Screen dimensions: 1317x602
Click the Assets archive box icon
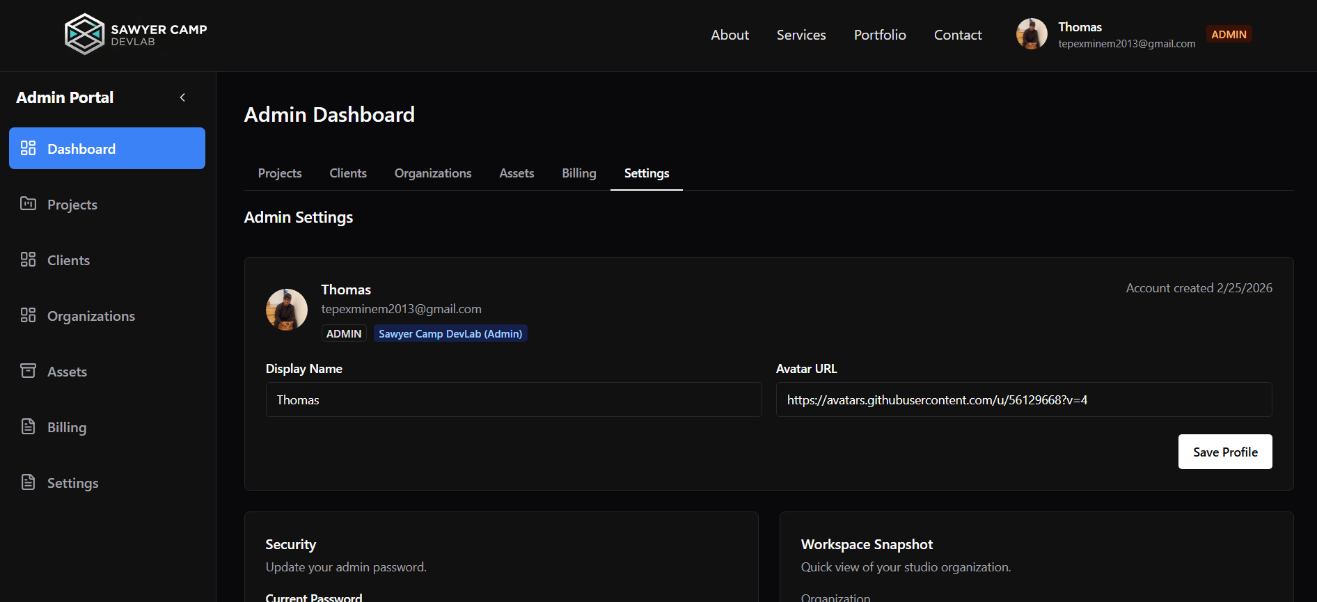click(x=28, y=371)
